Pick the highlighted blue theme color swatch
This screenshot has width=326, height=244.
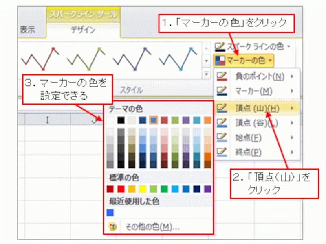[154, 120]
